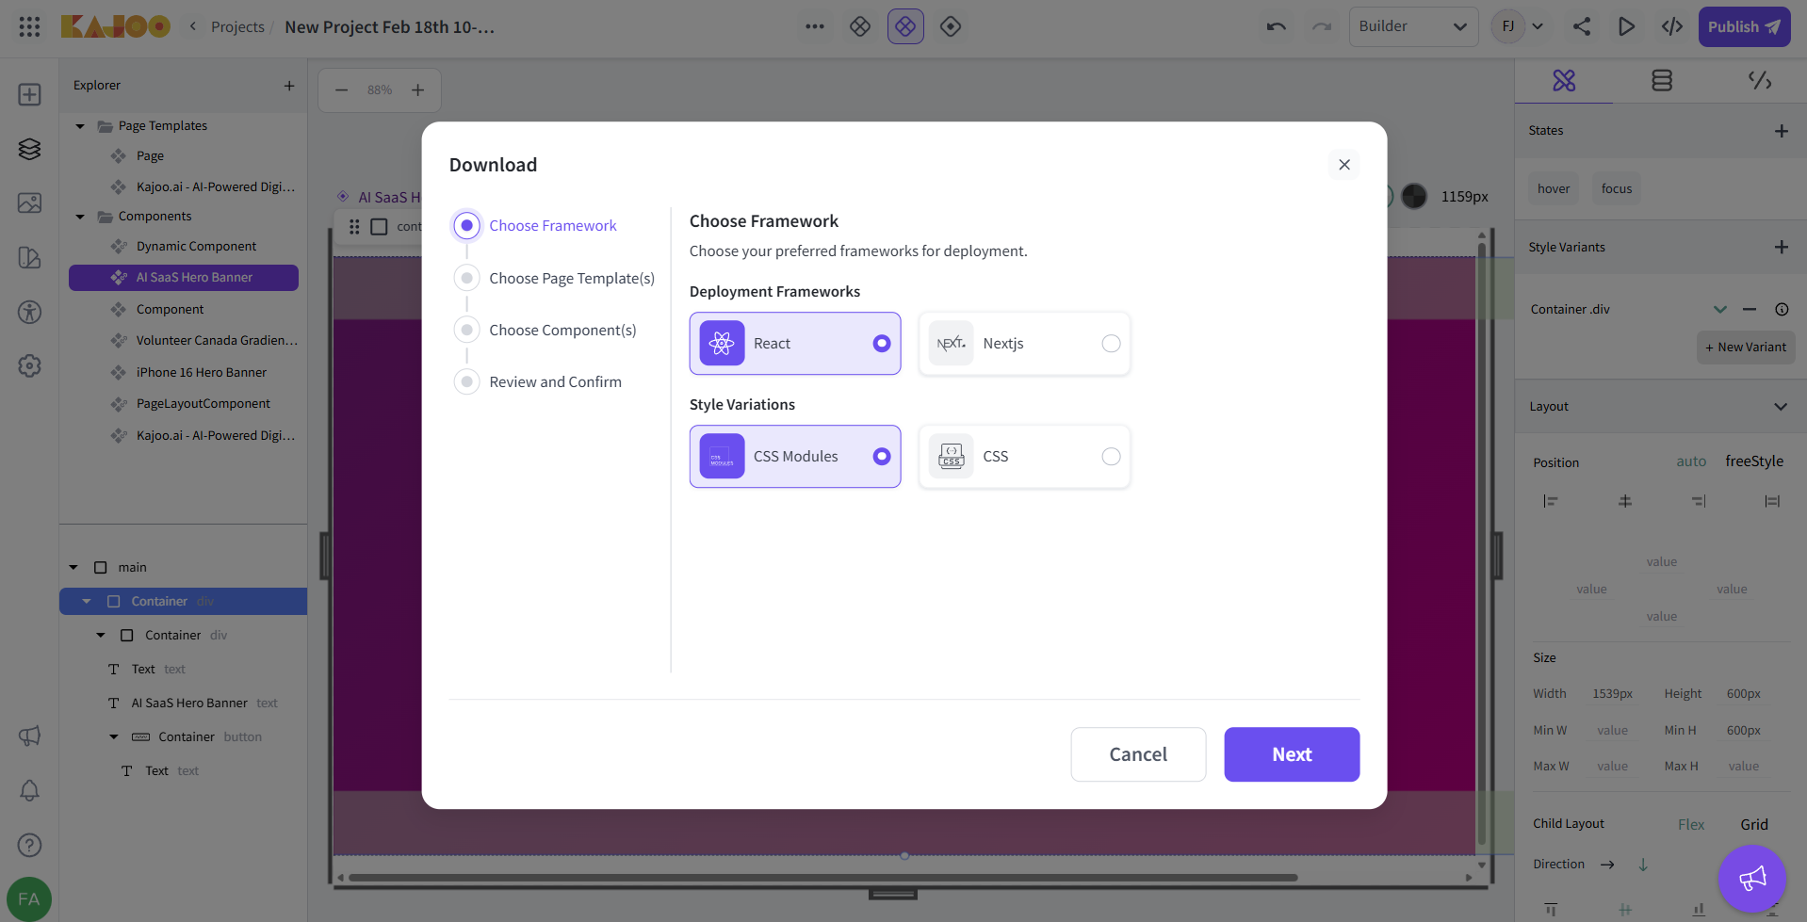
Task: Click the Next button
Action: (1292, 754)
